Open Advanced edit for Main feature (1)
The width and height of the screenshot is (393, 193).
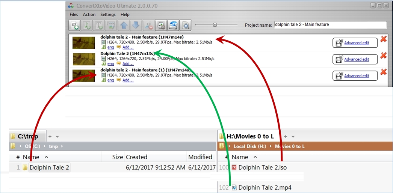click(x=355, y=76)
